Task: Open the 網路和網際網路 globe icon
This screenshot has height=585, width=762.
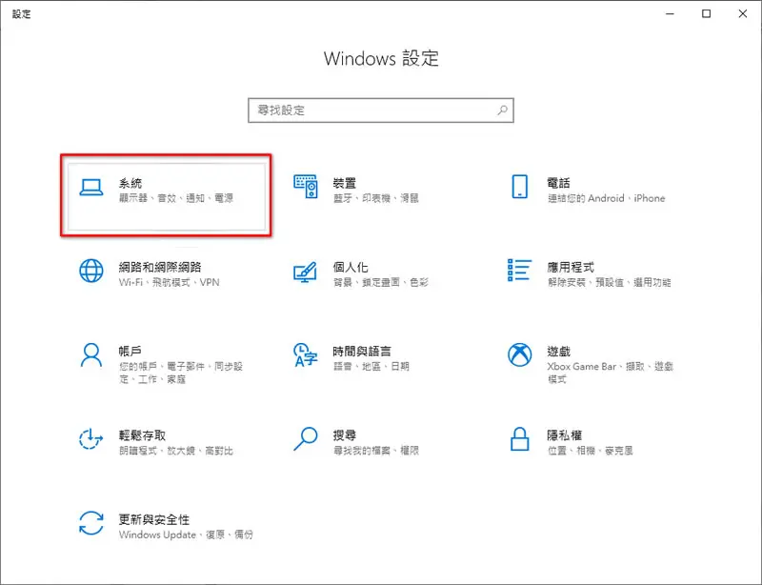Action: (x=91, y=271)
